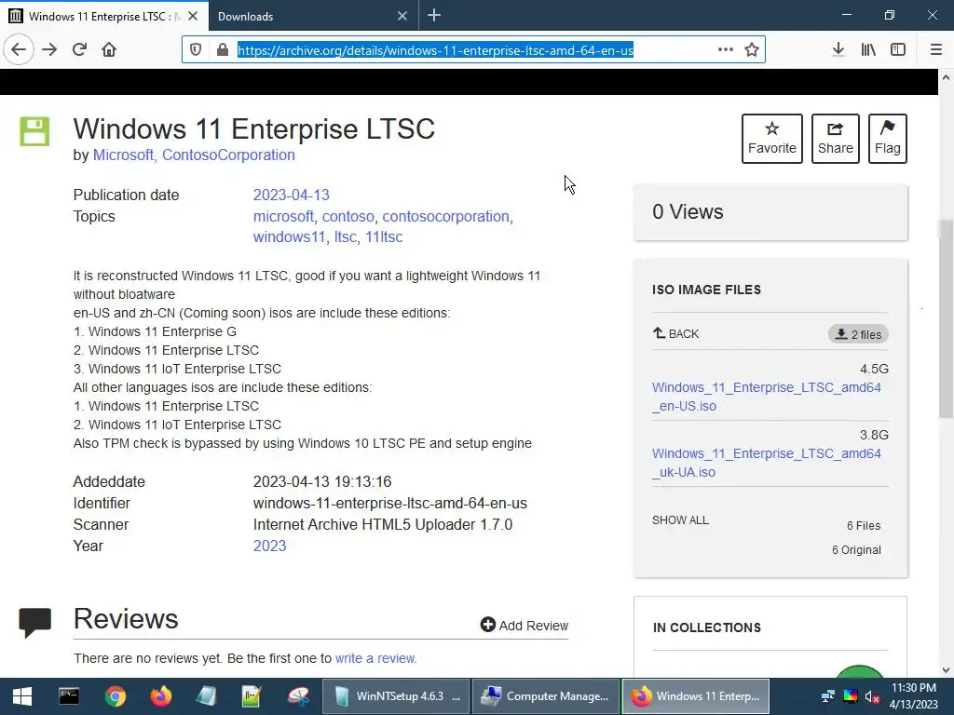Switch to the Windows 11 Enterprise LTSC tab

103,16
